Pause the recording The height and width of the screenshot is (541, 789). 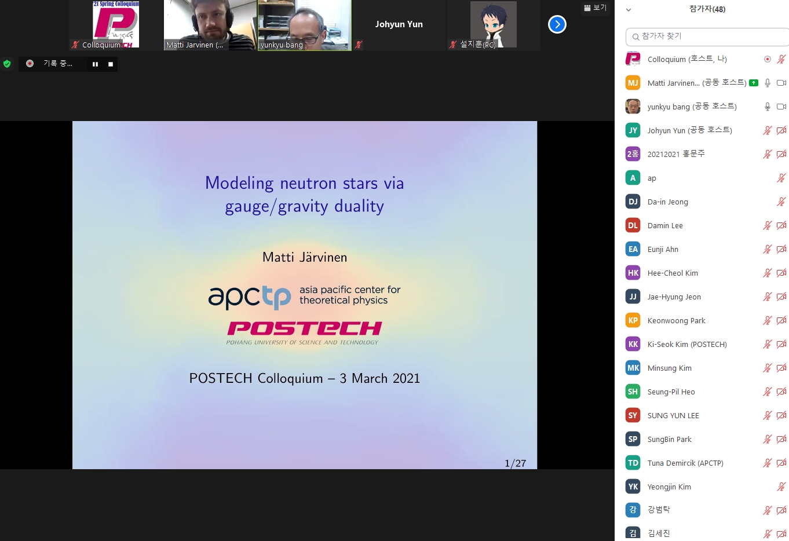click(95, 64)
